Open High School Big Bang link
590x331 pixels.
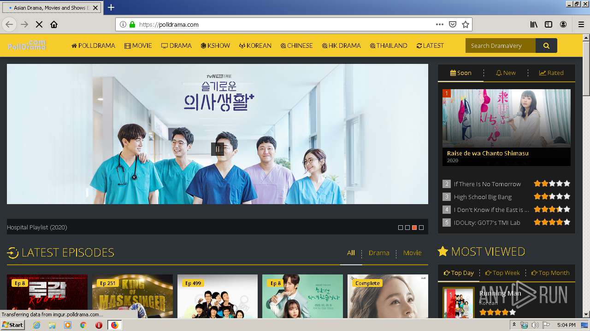(x=483, y=197)
